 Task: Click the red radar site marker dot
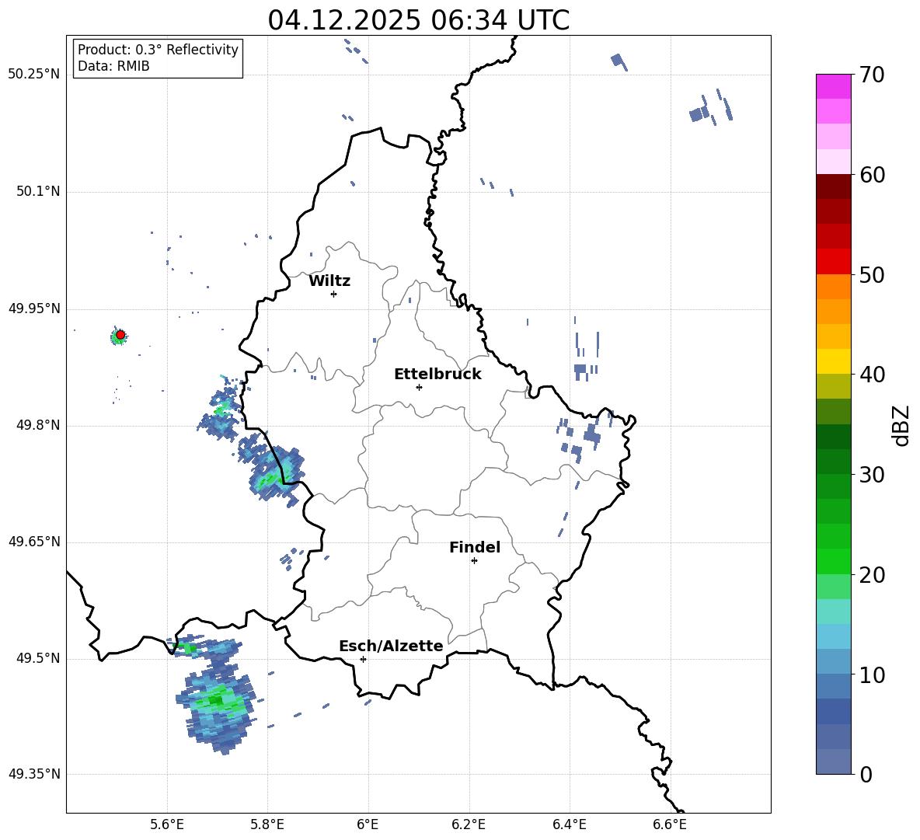pyautogui.click(x=120, y=335)
